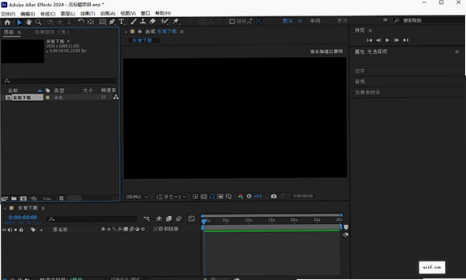Screen dimensions: 466x280
Task: Select the Pen tool
Action: tap(112, 22)
